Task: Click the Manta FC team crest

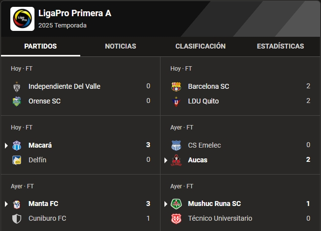Action: 17,204
